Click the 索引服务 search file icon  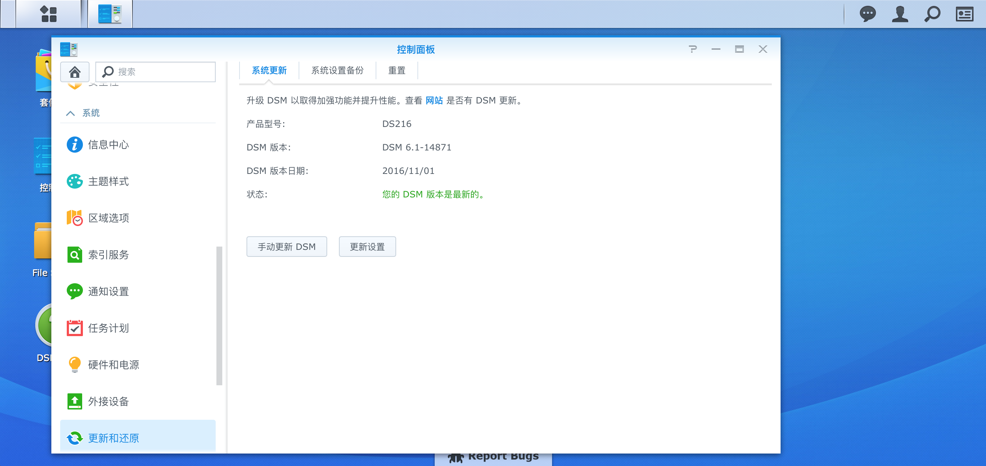[x=74, y=255]
